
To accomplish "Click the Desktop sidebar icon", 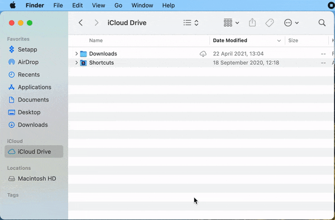I will 12,112.
